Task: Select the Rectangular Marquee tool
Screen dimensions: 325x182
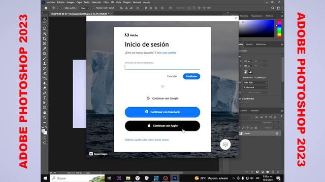Action: [x=44, y=24]
